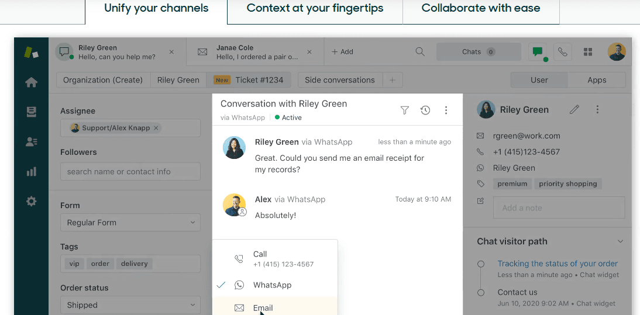The height and width of the screenshot is (315, 640).
Task: Click the delivery tag
Action: point(135,264)
